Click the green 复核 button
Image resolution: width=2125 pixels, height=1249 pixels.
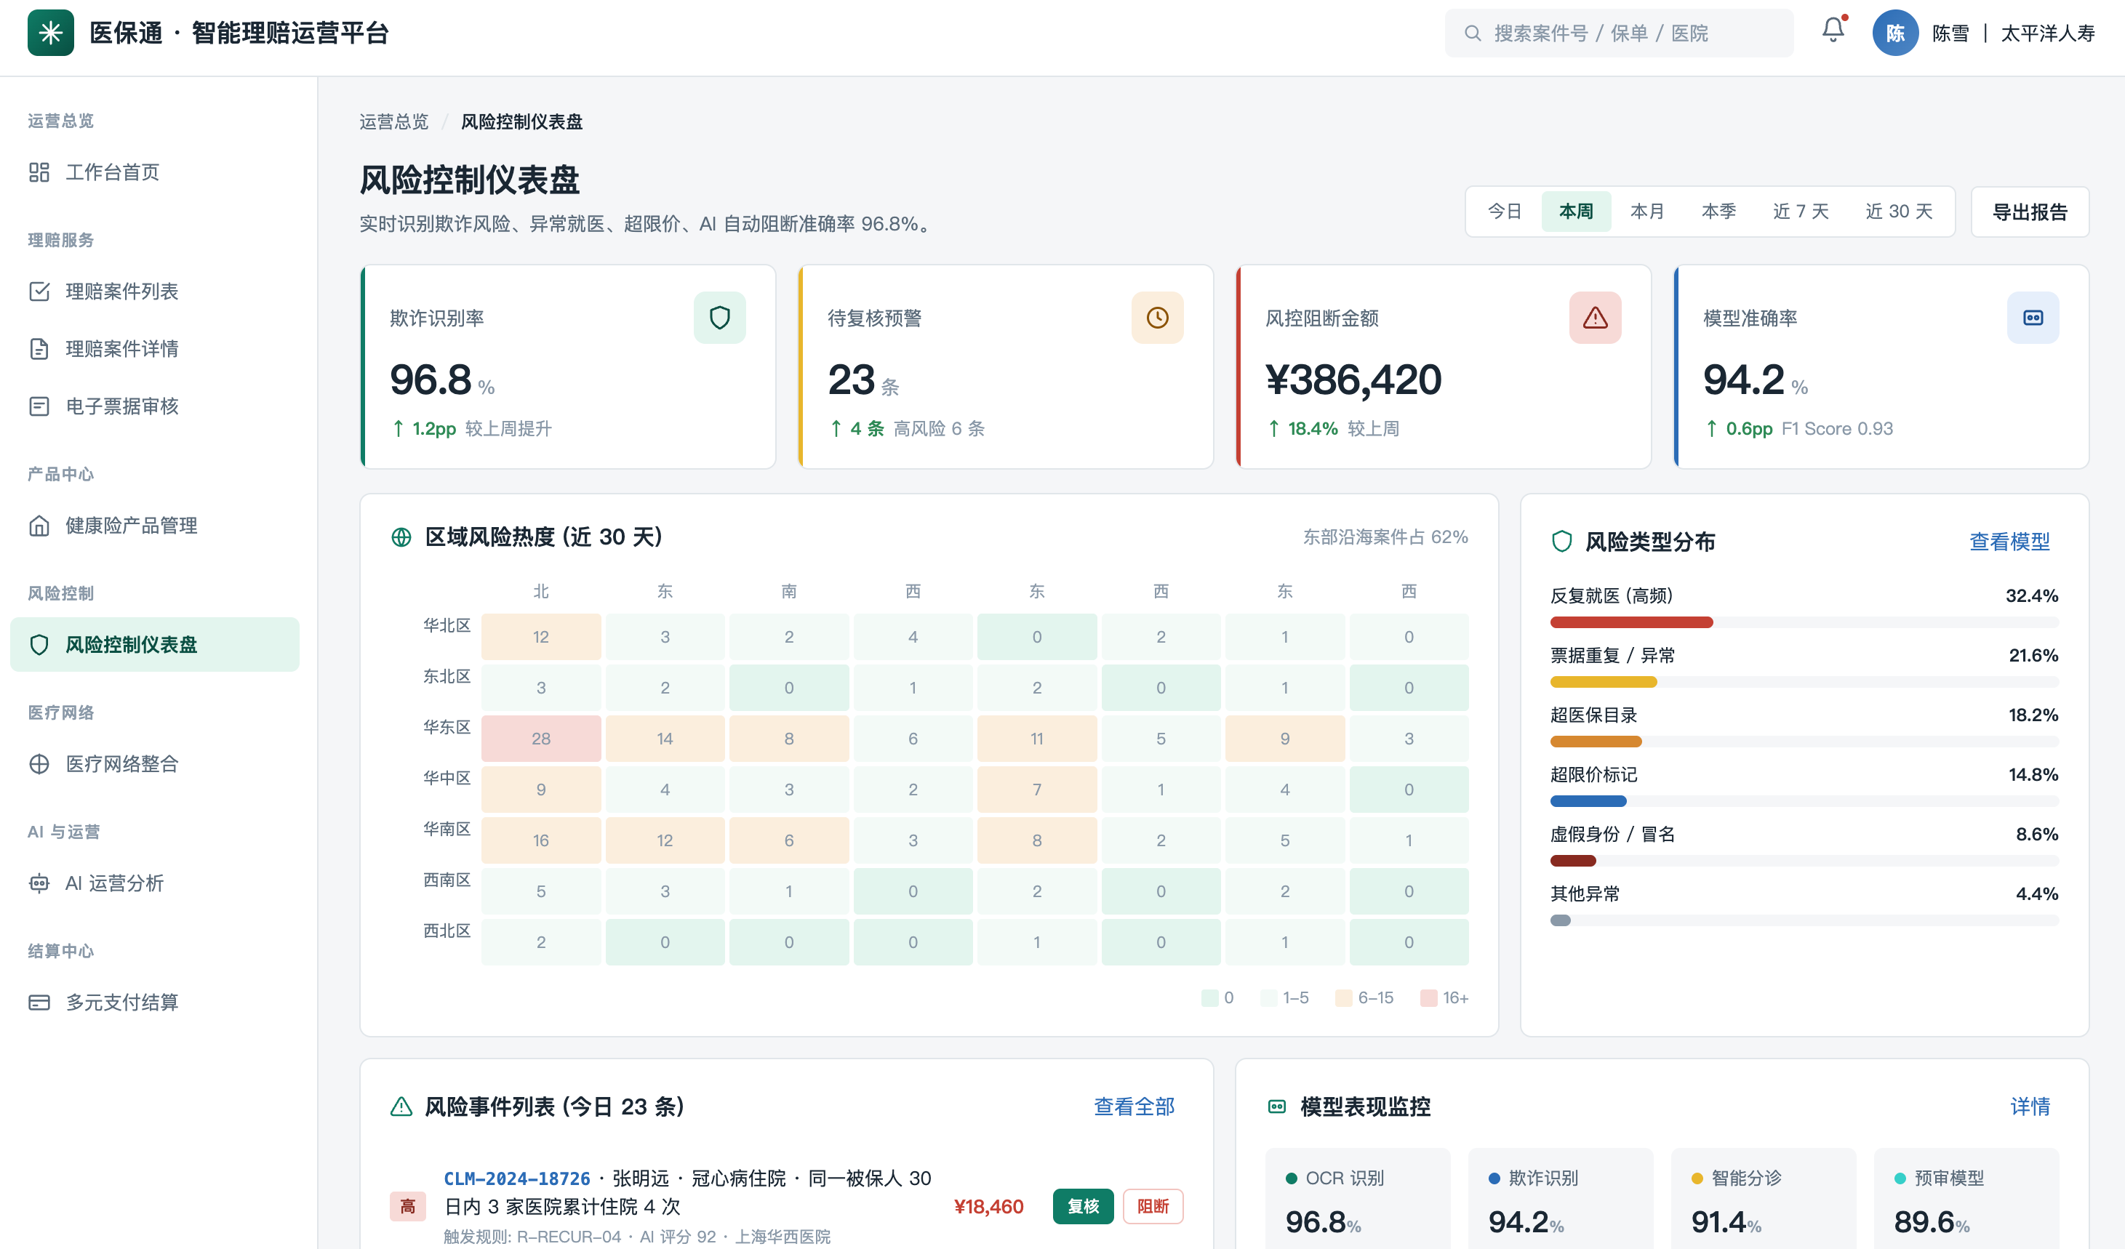point(1083,1206)
